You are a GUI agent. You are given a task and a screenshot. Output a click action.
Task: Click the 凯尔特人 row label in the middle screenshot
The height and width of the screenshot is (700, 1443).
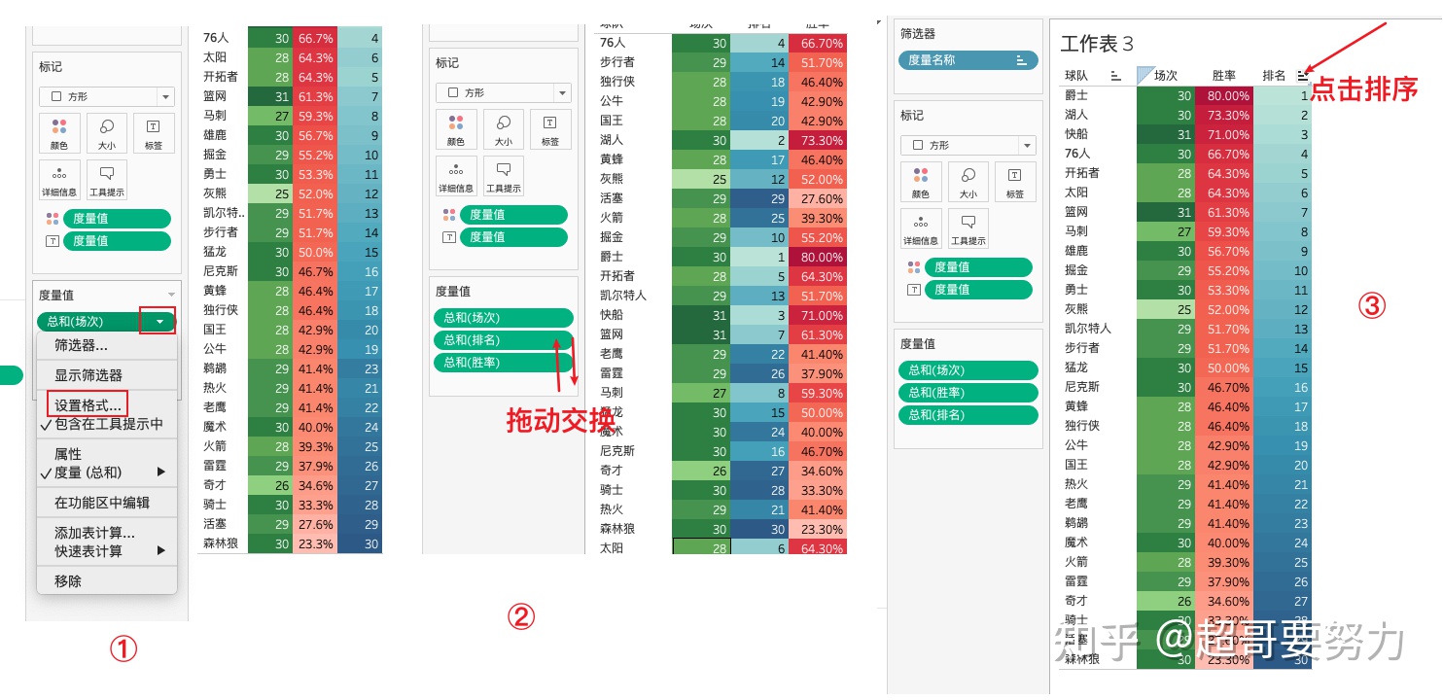(x=622, y=296)
